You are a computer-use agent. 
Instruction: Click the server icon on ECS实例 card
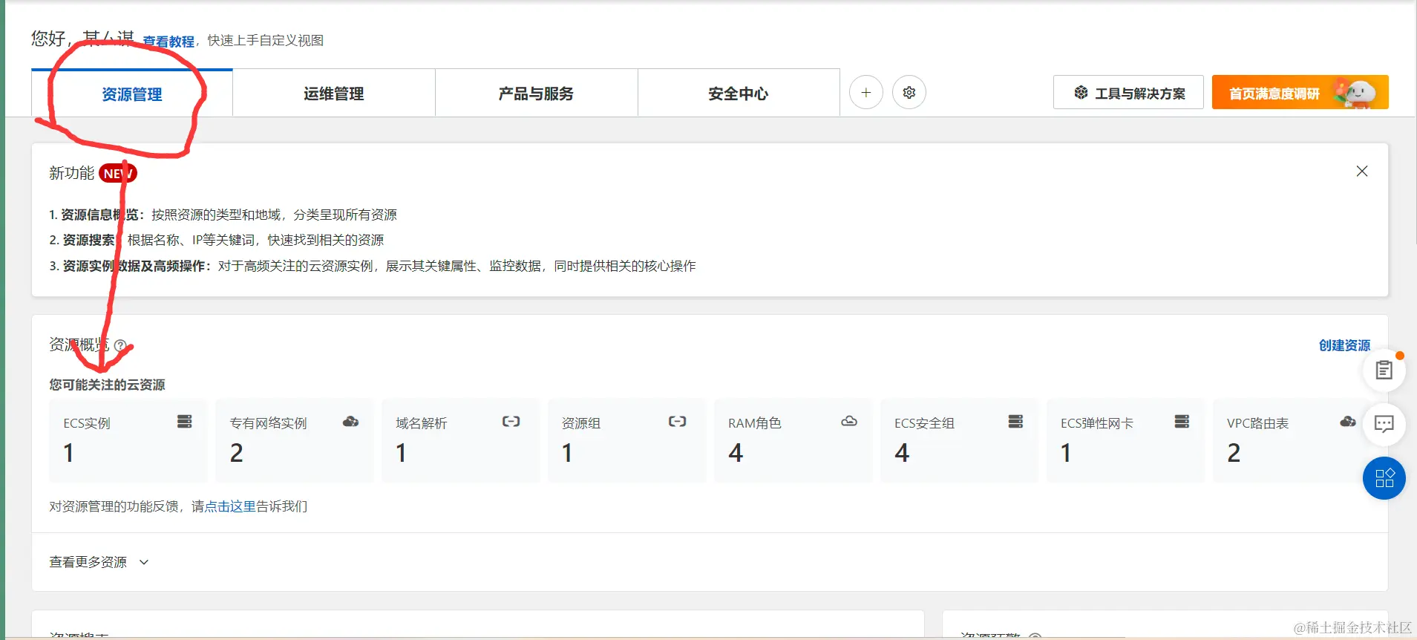tap(185, 422)
